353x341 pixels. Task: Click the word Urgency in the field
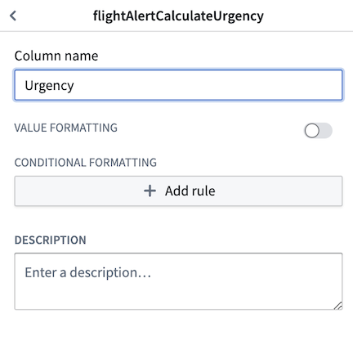click(49, 86)
